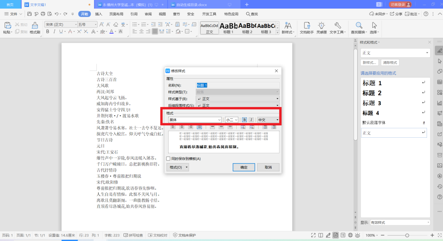The width and height of the screenshot is (443, 241).
Task: Click the 访客登录 login button
Action: pos(400,5)
